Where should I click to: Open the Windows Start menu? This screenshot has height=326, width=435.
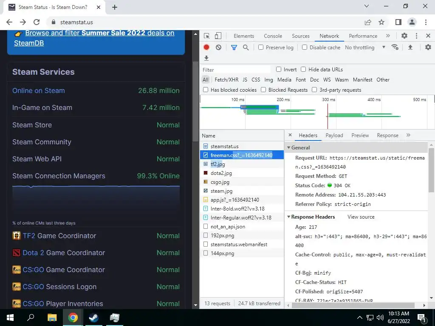pos(10,318)
